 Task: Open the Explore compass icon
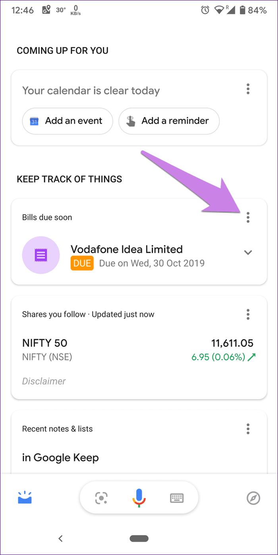pos(253,498)
